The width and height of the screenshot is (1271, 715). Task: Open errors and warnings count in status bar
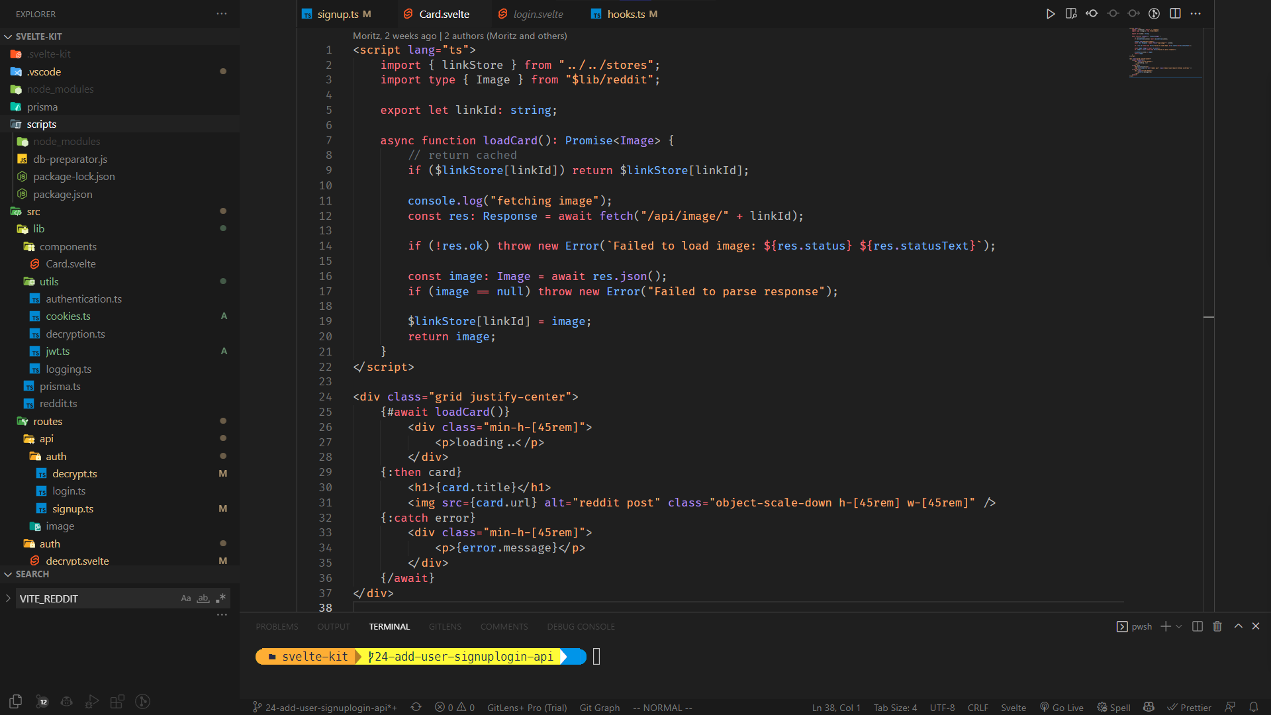[455, 707]
